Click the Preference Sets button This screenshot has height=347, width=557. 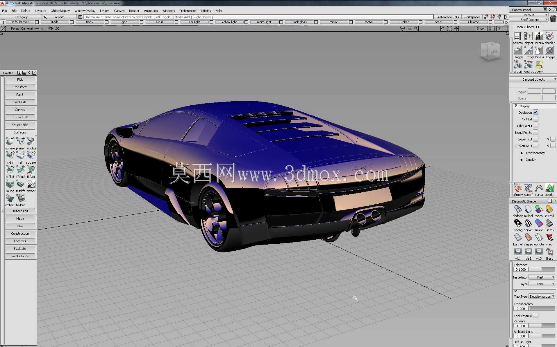[447, 17]
